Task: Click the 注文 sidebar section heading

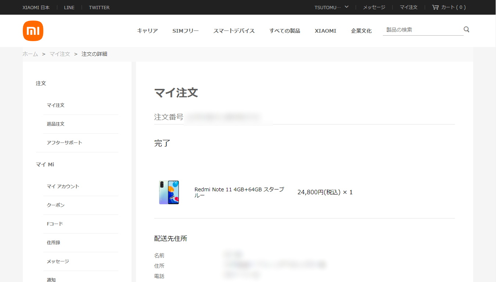Action: click(x=41, y=83)
